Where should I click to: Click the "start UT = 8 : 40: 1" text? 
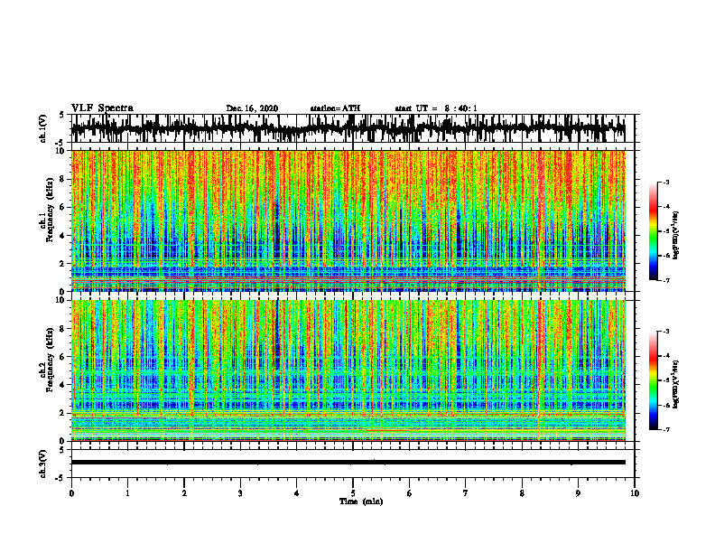(436, 108)
